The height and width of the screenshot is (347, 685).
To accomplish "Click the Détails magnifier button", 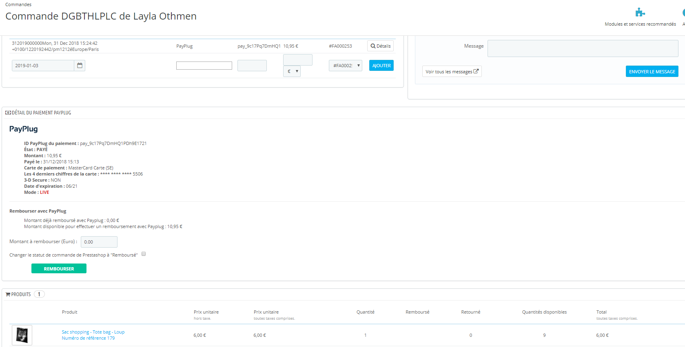I will pos(380,46).
